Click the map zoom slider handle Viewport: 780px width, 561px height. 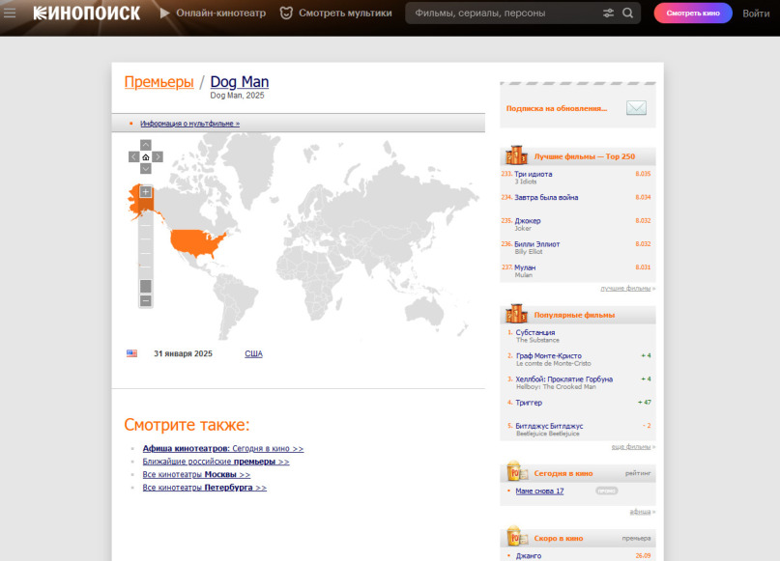click(146, 286)
